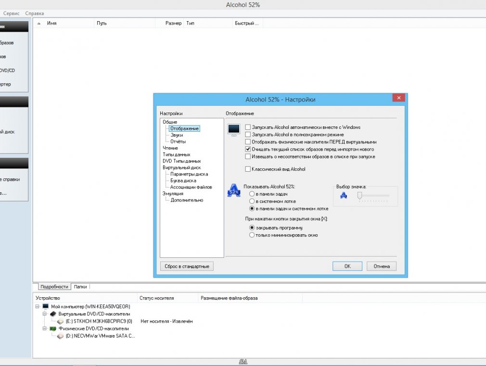Click the 'Размещение файла-образа' column header

250,298
